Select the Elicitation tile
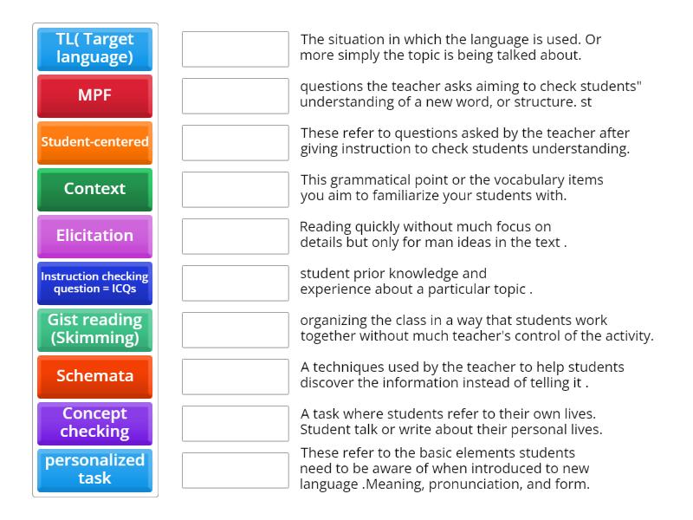The width and height of the screenshot is (693, 520). pos(94,236)
